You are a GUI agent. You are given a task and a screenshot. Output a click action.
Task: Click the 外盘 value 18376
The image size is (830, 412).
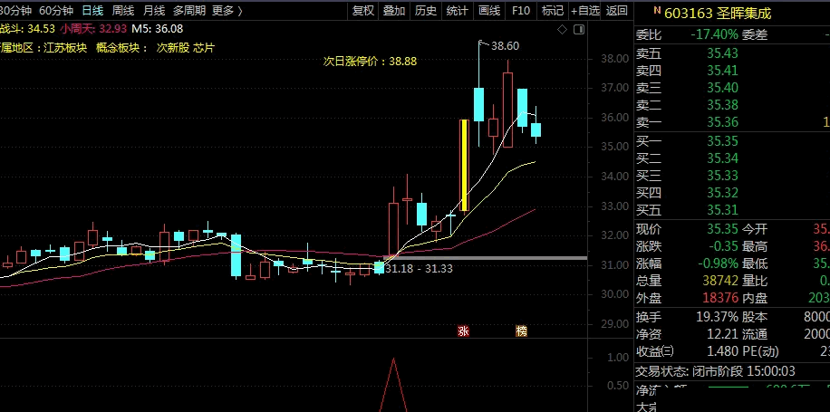(x=720, y=298)
